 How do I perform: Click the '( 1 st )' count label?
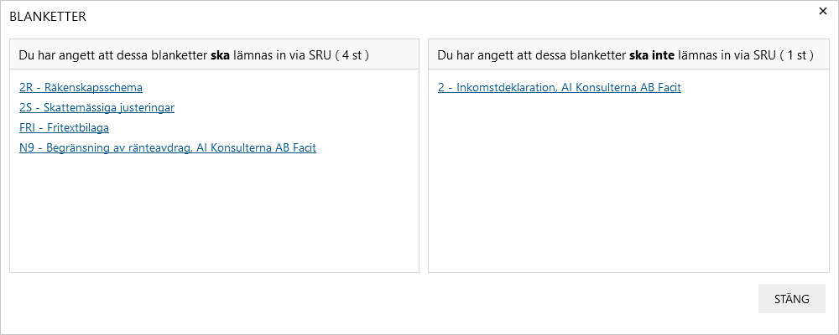click(797, 54)
